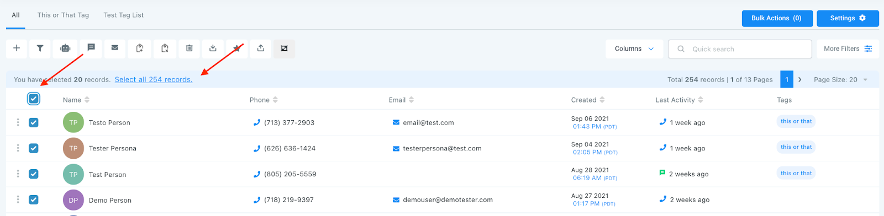Click the export upload icon
The image size is (884, 216).
pos(261,48)
